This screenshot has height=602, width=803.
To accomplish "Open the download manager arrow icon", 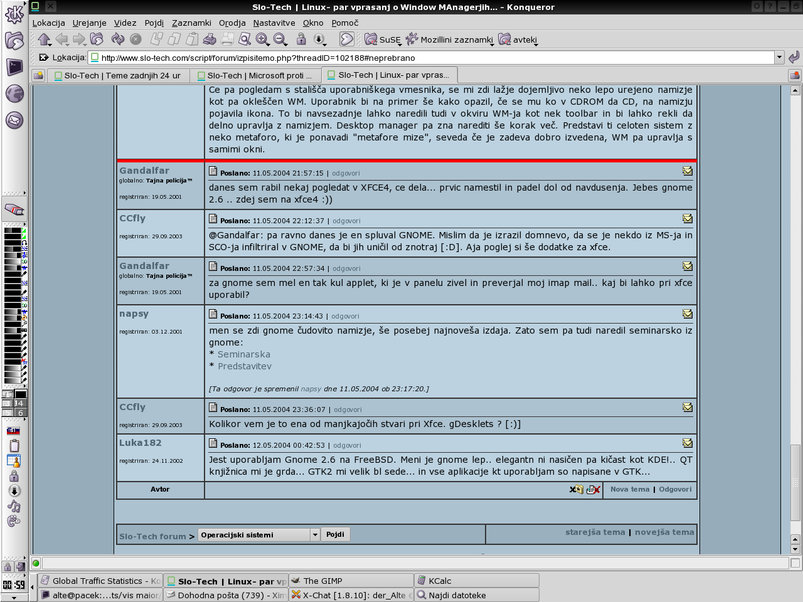I will click(319, 39).
